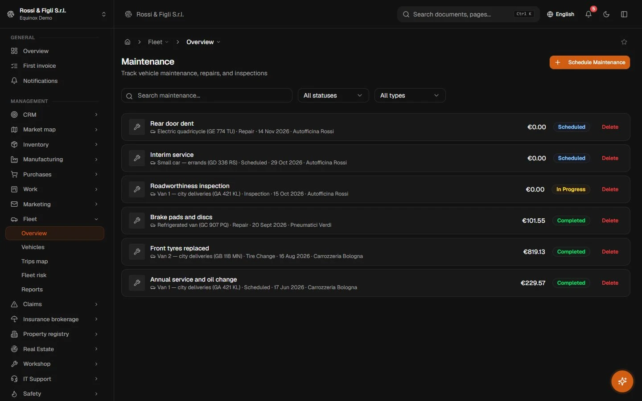Viewport: 642px width, 401px height.
Task: Open First invoice in sidebar
Action: (39, 66)
